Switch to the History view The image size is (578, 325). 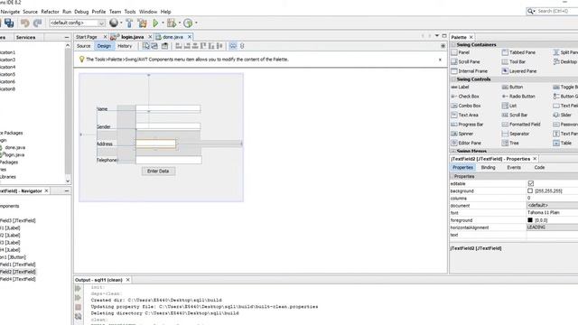pyautogui.click(x=125, y=46)
